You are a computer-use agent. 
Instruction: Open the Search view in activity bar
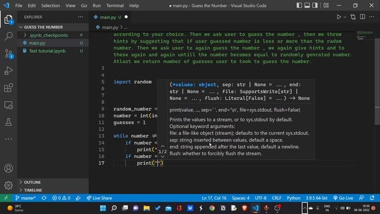8,36
